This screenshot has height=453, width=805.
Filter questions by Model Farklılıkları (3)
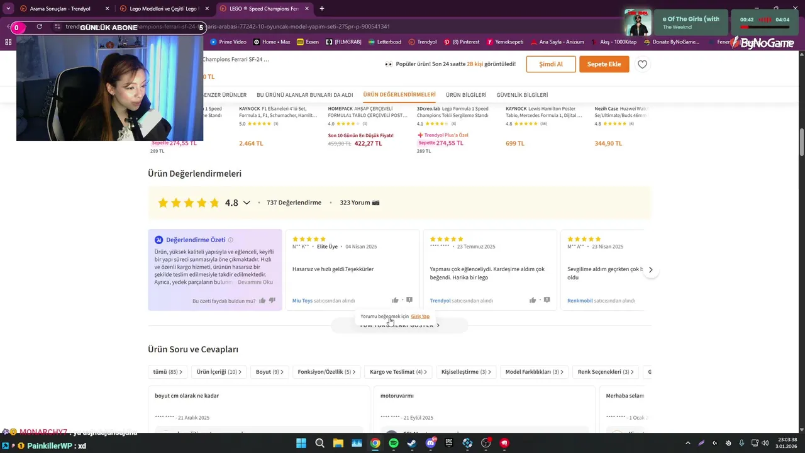coord(534,372)
